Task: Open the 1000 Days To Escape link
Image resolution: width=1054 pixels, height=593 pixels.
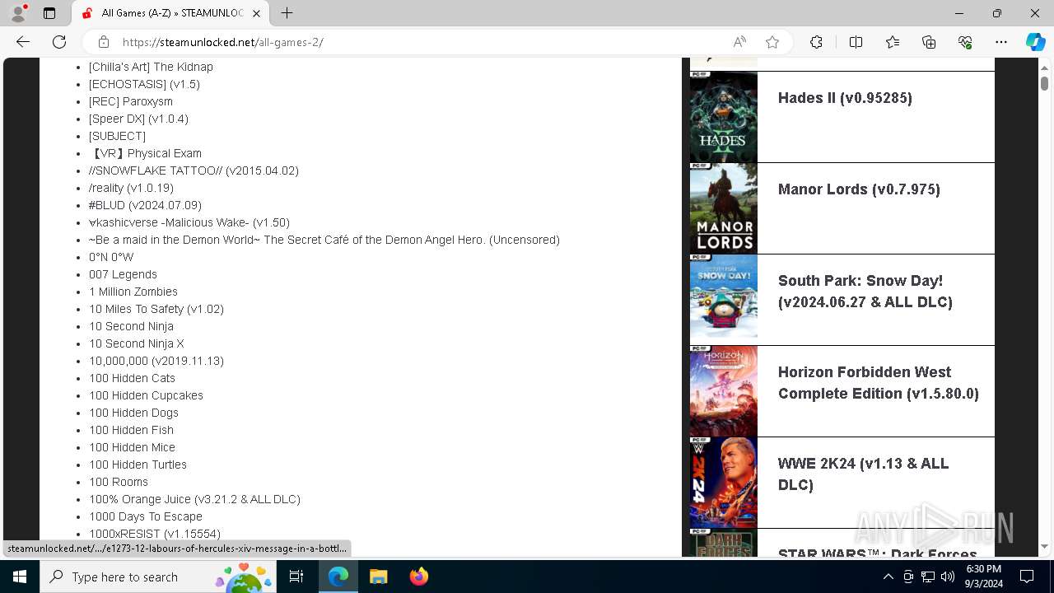Action: click(x=146, y=516)
